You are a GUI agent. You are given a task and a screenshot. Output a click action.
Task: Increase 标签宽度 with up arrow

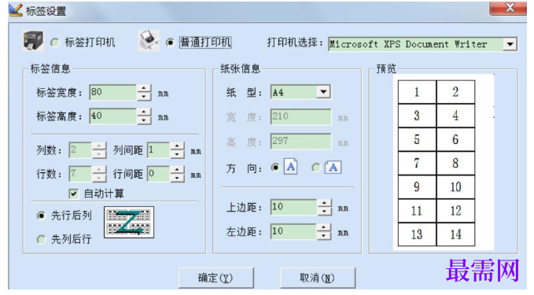click(x=144, y=88)
